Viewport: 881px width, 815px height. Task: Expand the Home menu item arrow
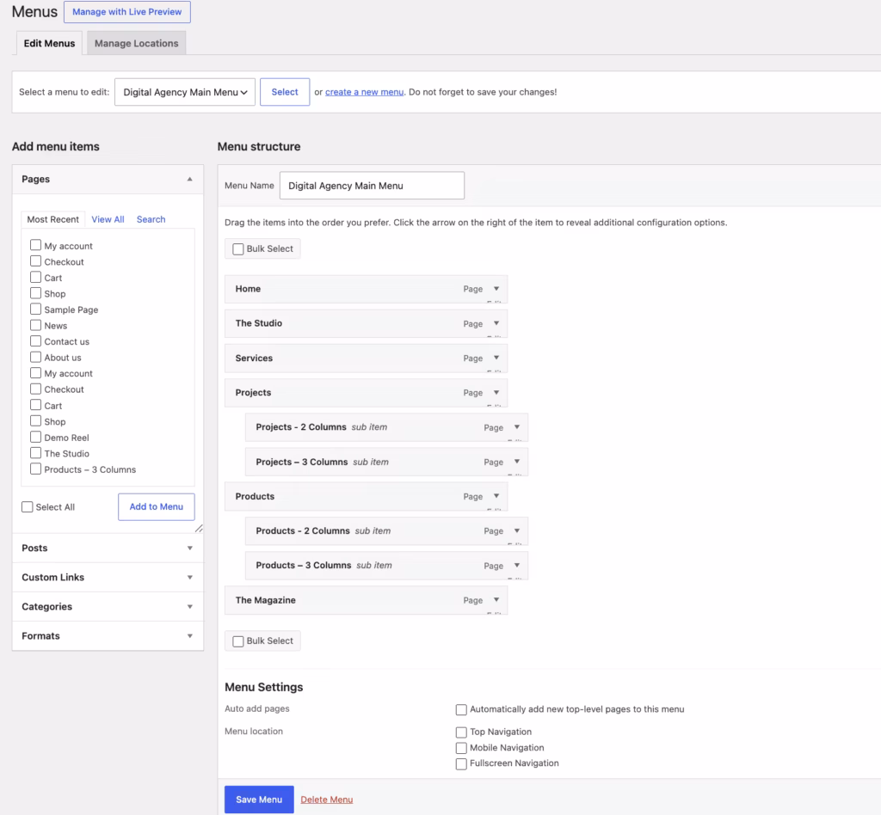496,289
